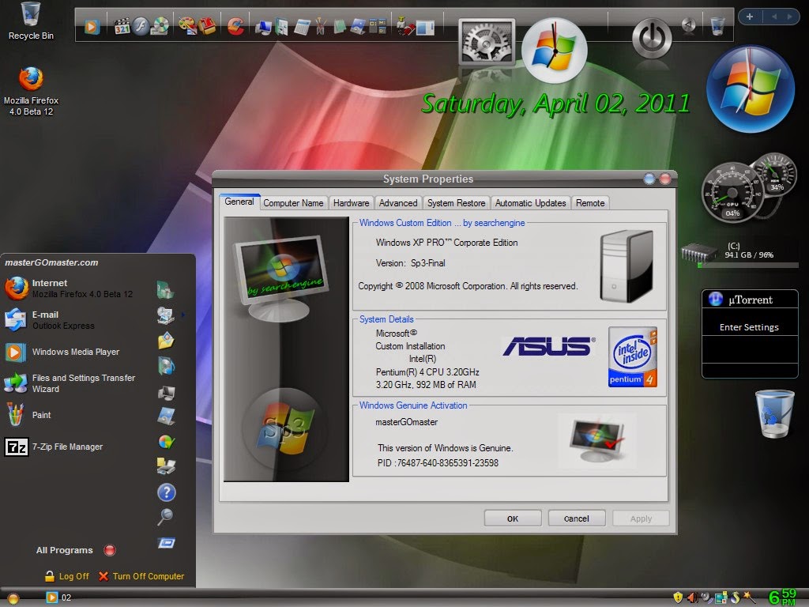Image resolution: width=809 pixels, height=607 pixels.
Task: Click the plus button at top right
Action: pos(750,17)
